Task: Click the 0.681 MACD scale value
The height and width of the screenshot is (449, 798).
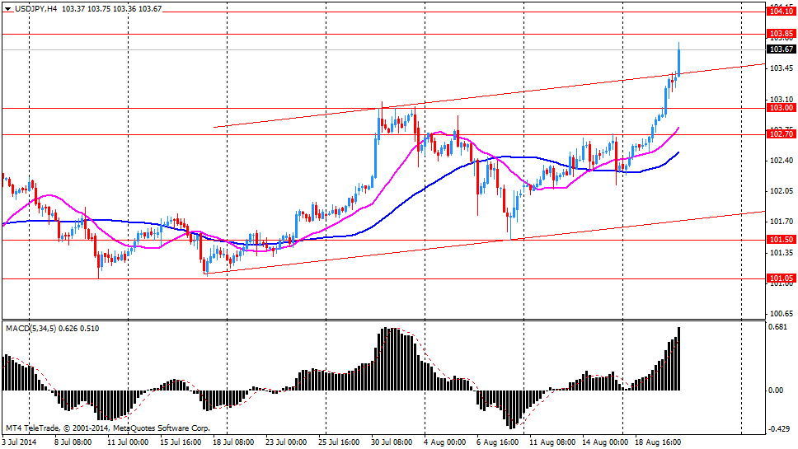Action: (x=778, y=327)
